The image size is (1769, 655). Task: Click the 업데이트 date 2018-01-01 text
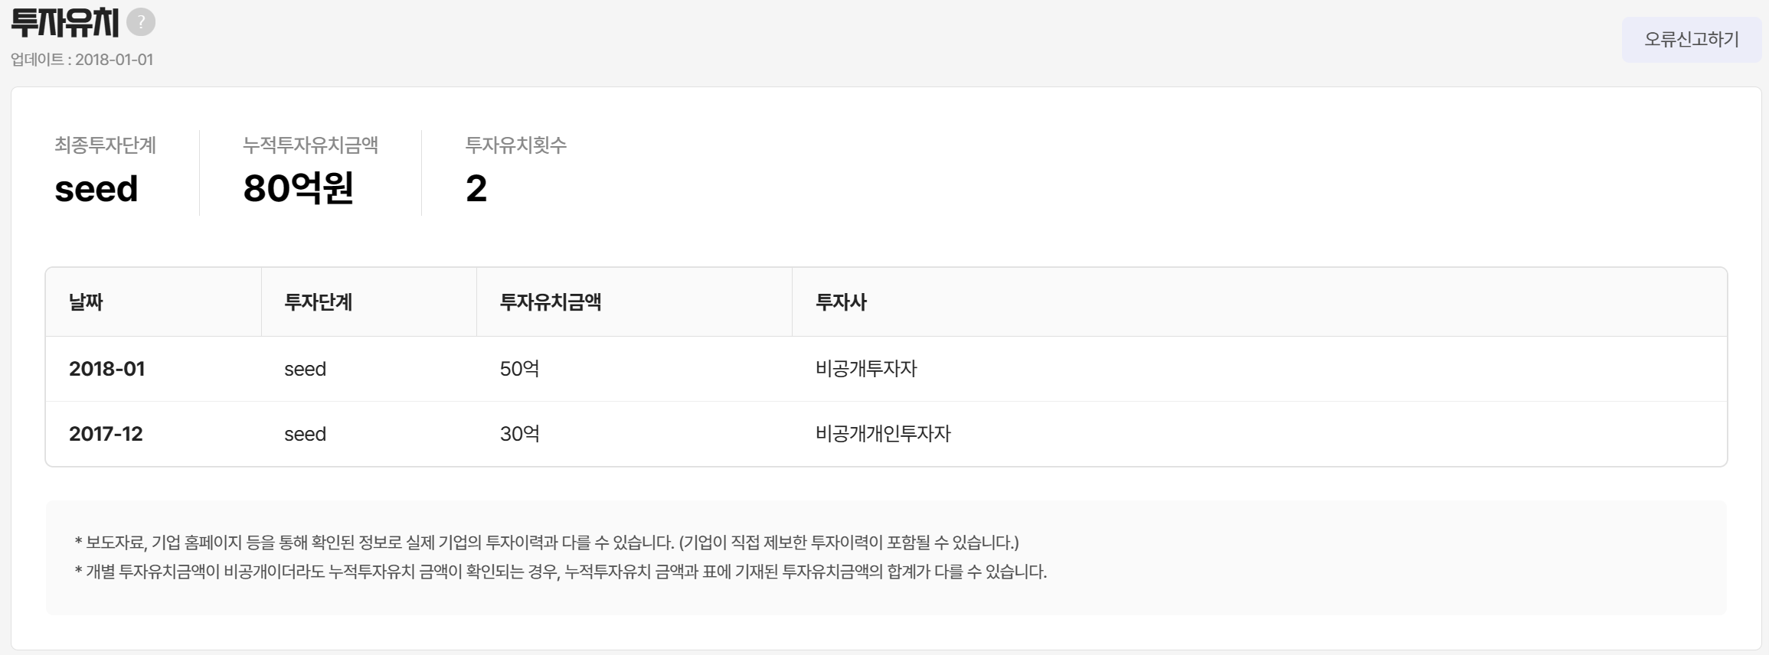[82, 60]
